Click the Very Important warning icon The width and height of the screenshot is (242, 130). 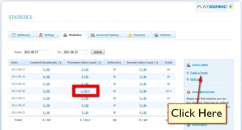tap(188, 92)
